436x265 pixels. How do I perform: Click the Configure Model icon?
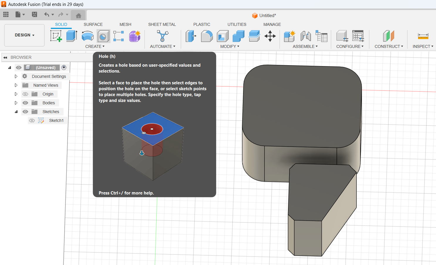(342, 36)
